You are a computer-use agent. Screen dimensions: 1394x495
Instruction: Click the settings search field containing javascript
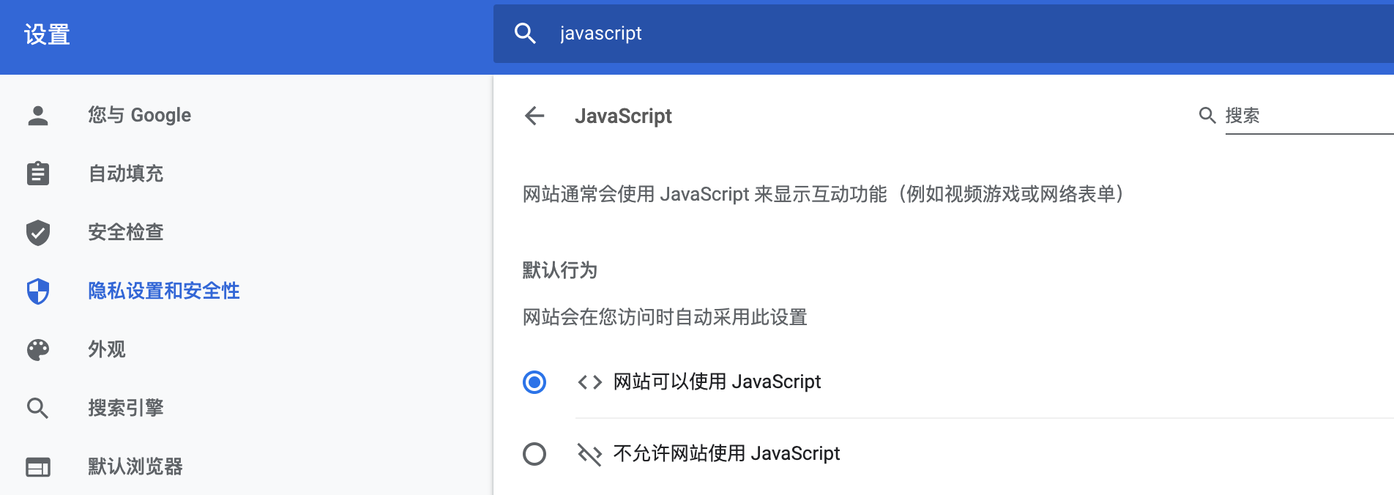point(879,34)
